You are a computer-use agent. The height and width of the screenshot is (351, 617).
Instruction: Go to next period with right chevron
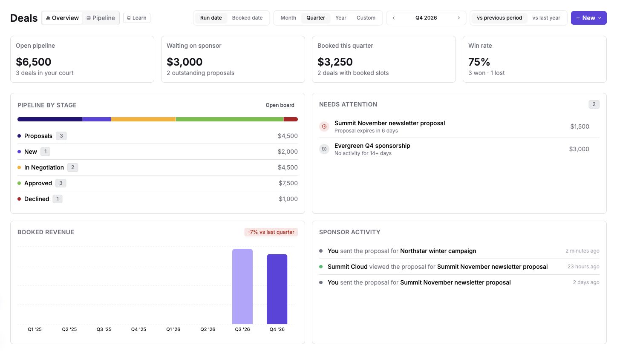click(x=458, y=18)
